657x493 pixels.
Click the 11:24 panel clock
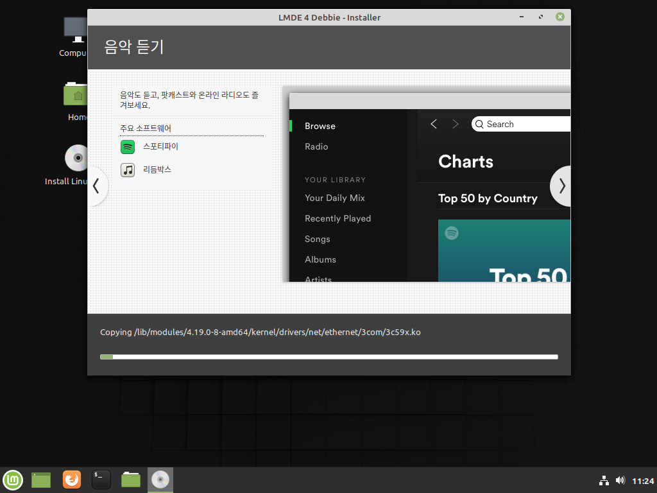tap(643, 481)
